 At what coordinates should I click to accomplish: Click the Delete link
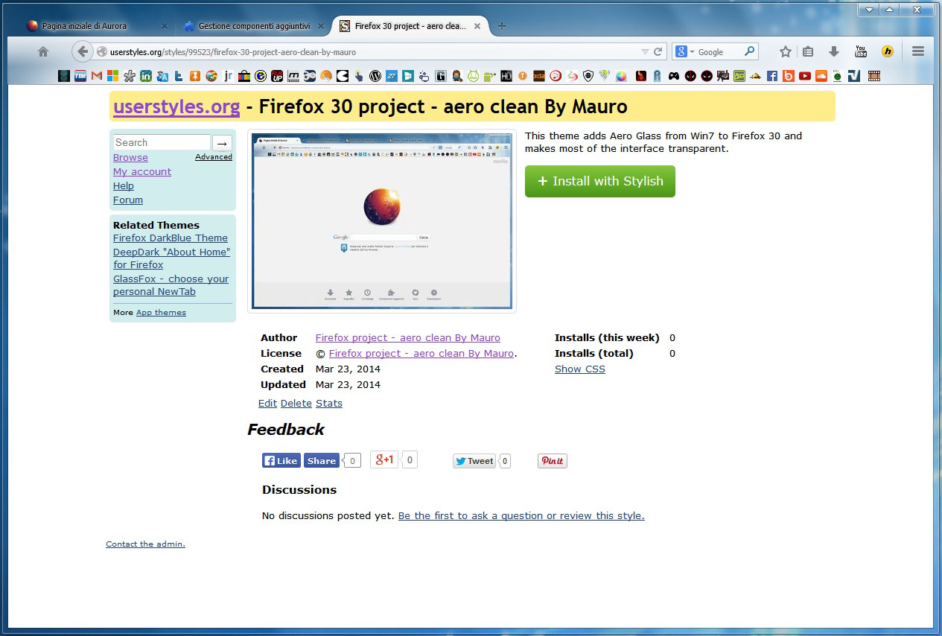296,404
